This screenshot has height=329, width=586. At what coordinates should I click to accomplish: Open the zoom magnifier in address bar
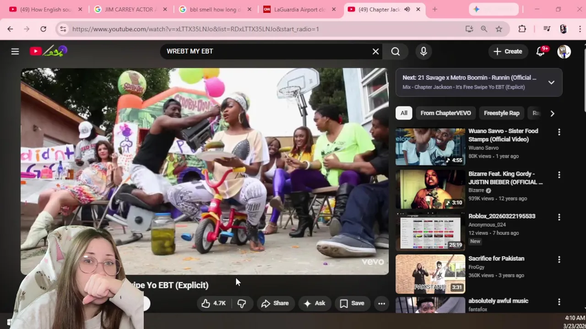pos(484,29)
